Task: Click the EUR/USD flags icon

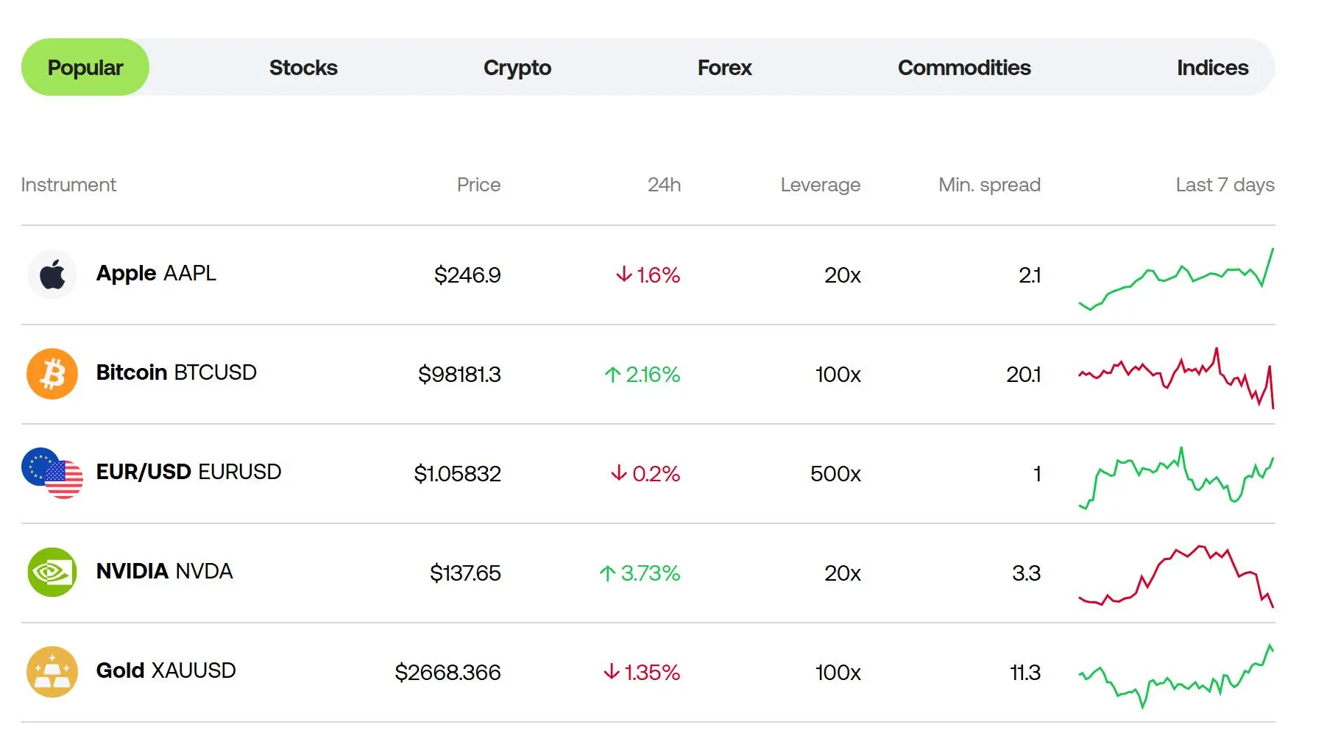Action: [52, 473]
